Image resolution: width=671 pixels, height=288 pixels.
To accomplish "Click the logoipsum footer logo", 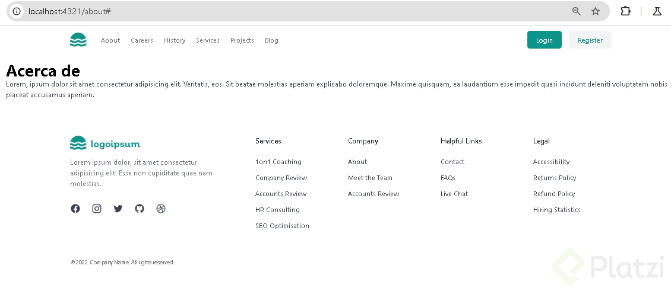I will 105,143.
